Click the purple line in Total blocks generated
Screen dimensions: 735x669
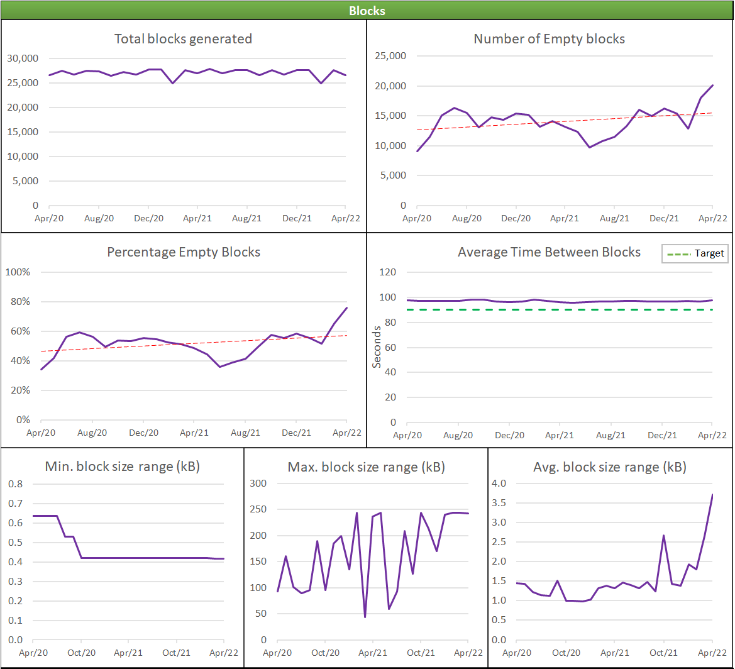tap(197, 73)
